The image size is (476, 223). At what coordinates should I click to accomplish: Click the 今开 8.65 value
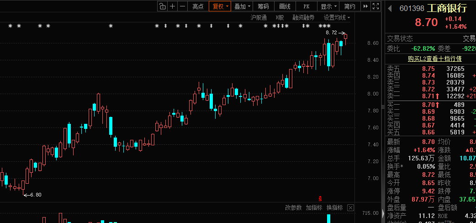[x=428, y=183]
